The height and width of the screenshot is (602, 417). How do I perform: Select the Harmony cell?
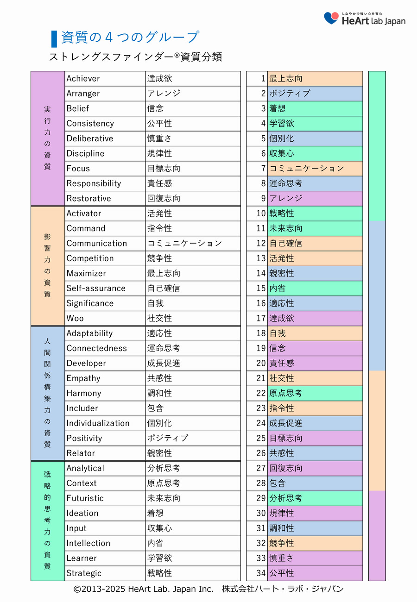pos(105,393)
